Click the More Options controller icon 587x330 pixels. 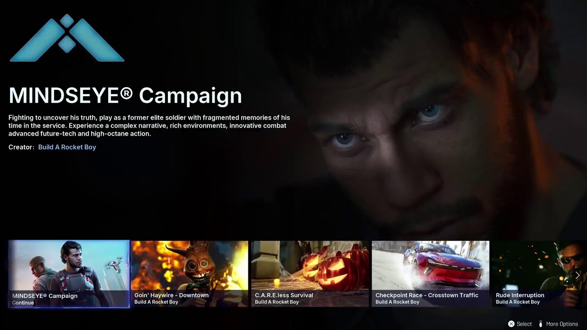541,324
